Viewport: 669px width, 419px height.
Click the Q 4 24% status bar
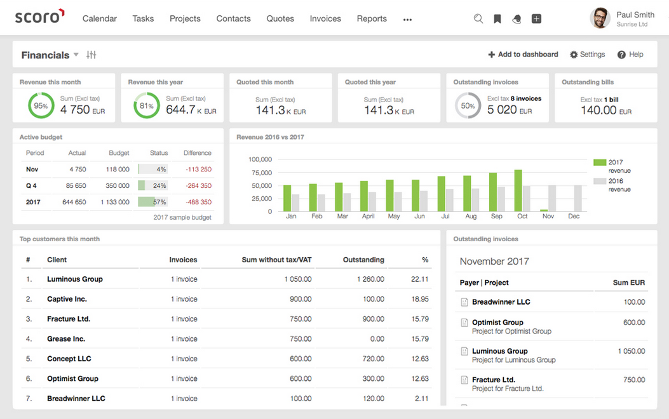(152, 186)
